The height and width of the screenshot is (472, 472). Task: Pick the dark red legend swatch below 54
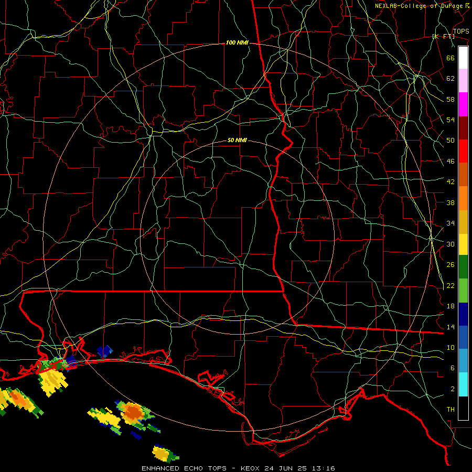[x=463, y=127]
